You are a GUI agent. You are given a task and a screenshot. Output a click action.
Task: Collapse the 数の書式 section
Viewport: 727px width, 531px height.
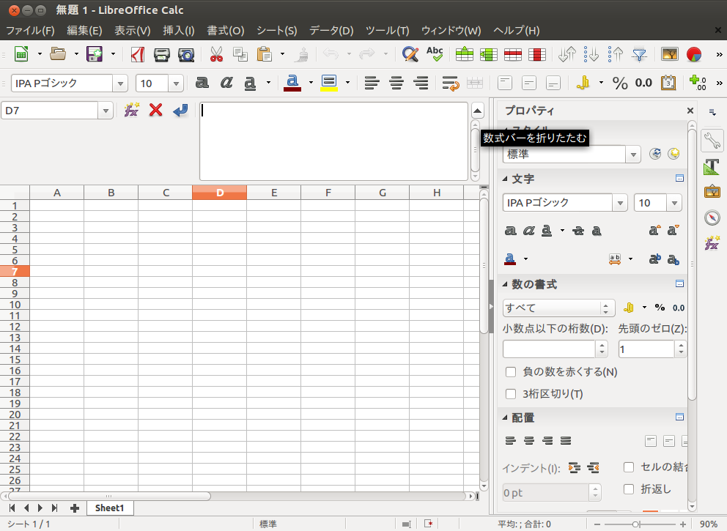tap(505, 284)
